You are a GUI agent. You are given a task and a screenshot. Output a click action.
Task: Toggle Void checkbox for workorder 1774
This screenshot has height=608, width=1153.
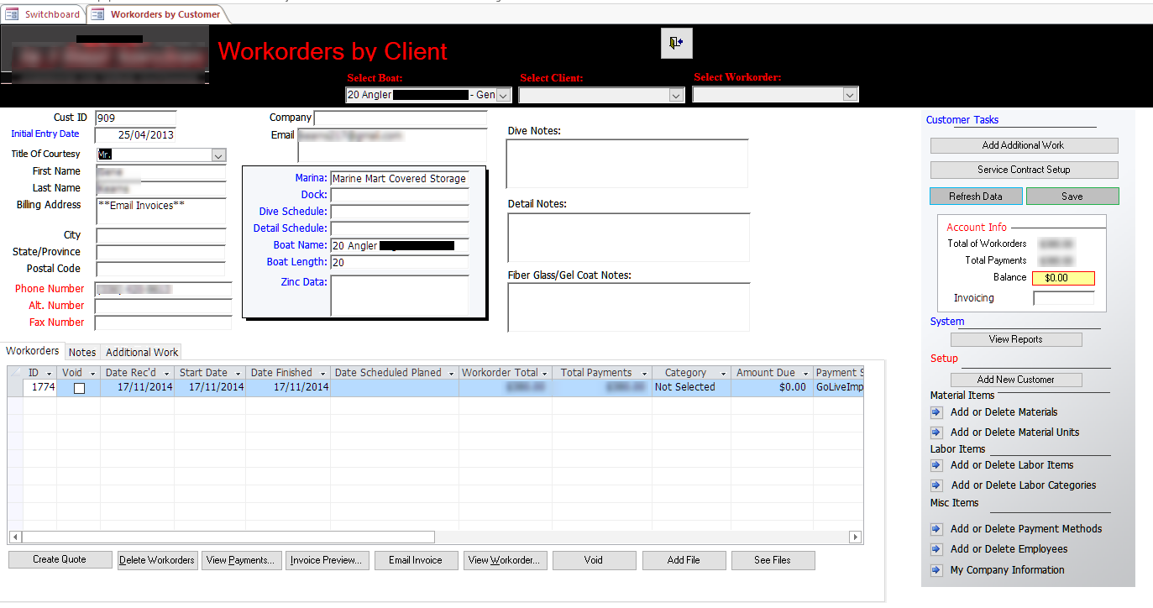[79, 388]
